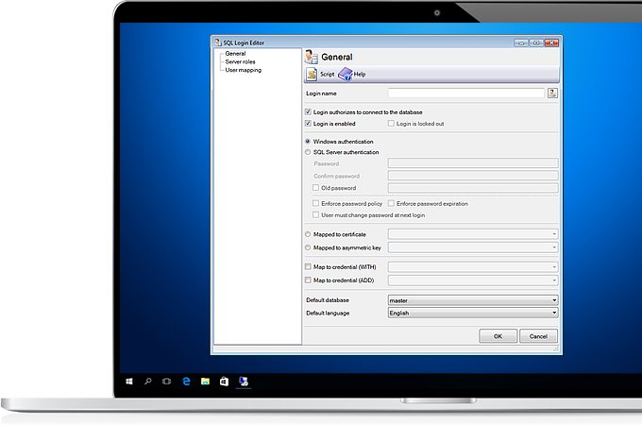Image resolution: width=642 pixels, height=425 pixels.
Task: Select General in the left tree
Action: pyautogui.click(x=235, y=53)
